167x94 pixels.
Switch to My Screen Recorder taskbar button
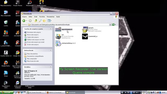pos(36,92)
